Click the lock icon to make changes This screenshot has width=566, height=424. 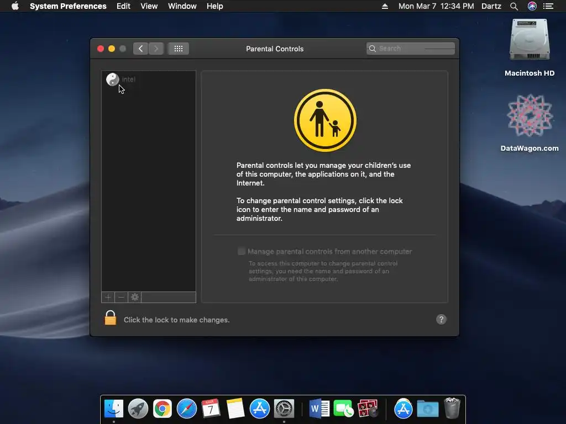click(111, 318)
